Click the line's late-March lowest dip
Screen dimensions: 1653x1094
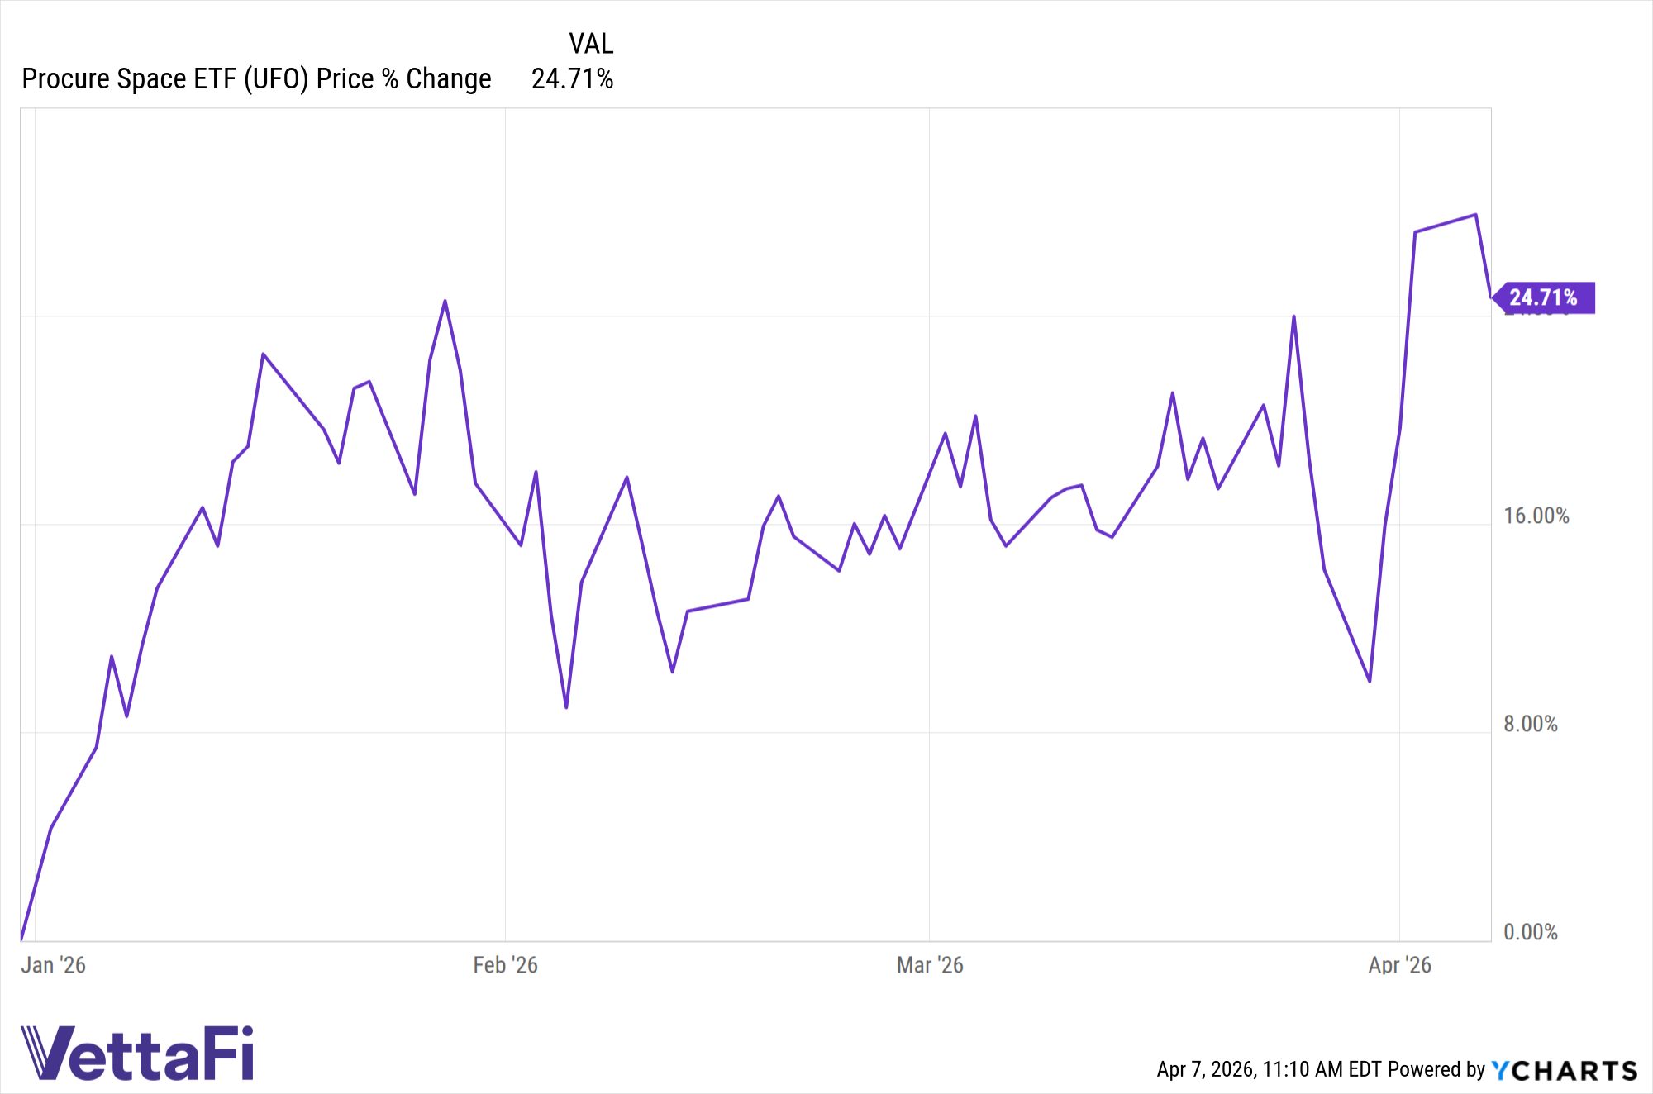(x=1370, y=682)
